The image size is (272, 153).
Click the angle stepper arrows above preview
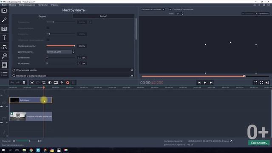coord(182,14)
